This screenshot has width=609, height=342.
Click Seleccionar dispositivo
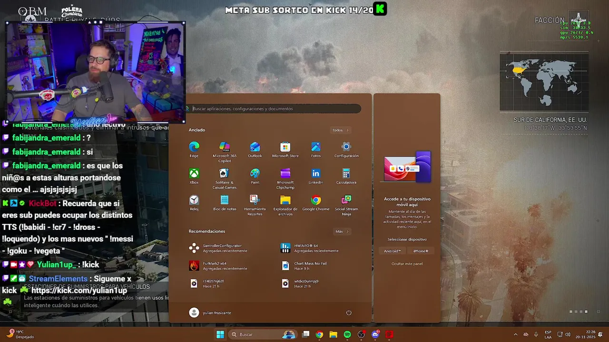(407, 239)
